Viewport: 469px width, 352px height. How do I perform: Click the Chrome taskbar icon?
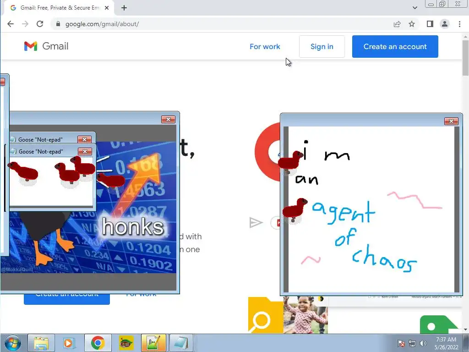tap(98, 343)
